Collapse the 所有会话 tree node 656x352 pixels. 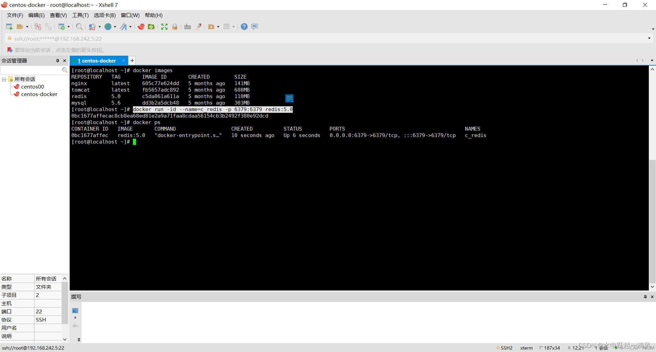pyautogui.click(x=4, y=79)
